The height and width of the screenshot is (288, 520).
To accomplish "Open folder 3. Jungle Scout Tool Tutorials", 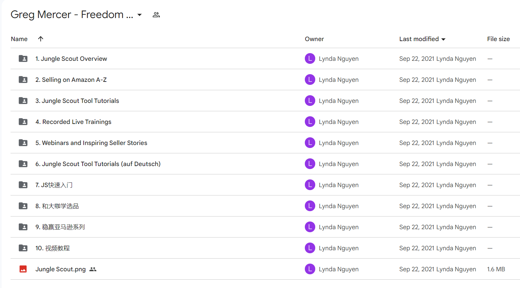I will 77,101.
